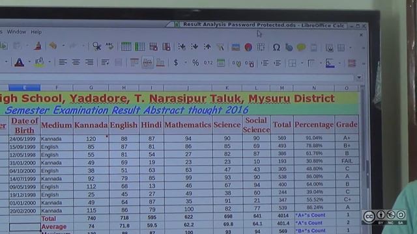Open the Sort dialog icon
The image size is (417, 234).
click(x=182, y=47)
